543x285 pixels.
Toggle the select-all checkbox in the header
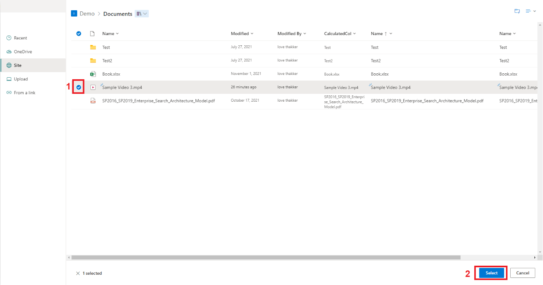[x=79, y=34]
